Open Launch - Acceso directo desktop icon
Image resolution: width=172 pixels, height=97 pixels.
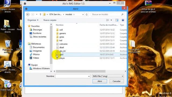point(8,67)
